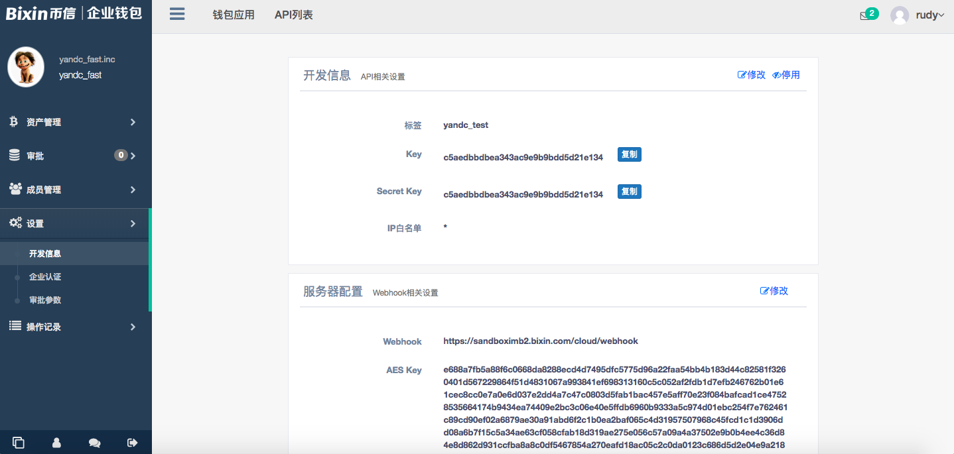Click 修改 link in 服务器配置 section
Viewport: 954px width, 454px height.
[774, 291]
